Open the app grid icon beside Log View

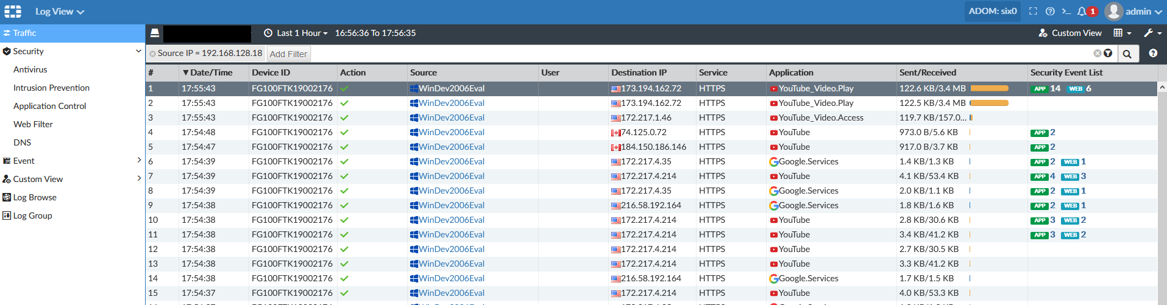[13, 11]
